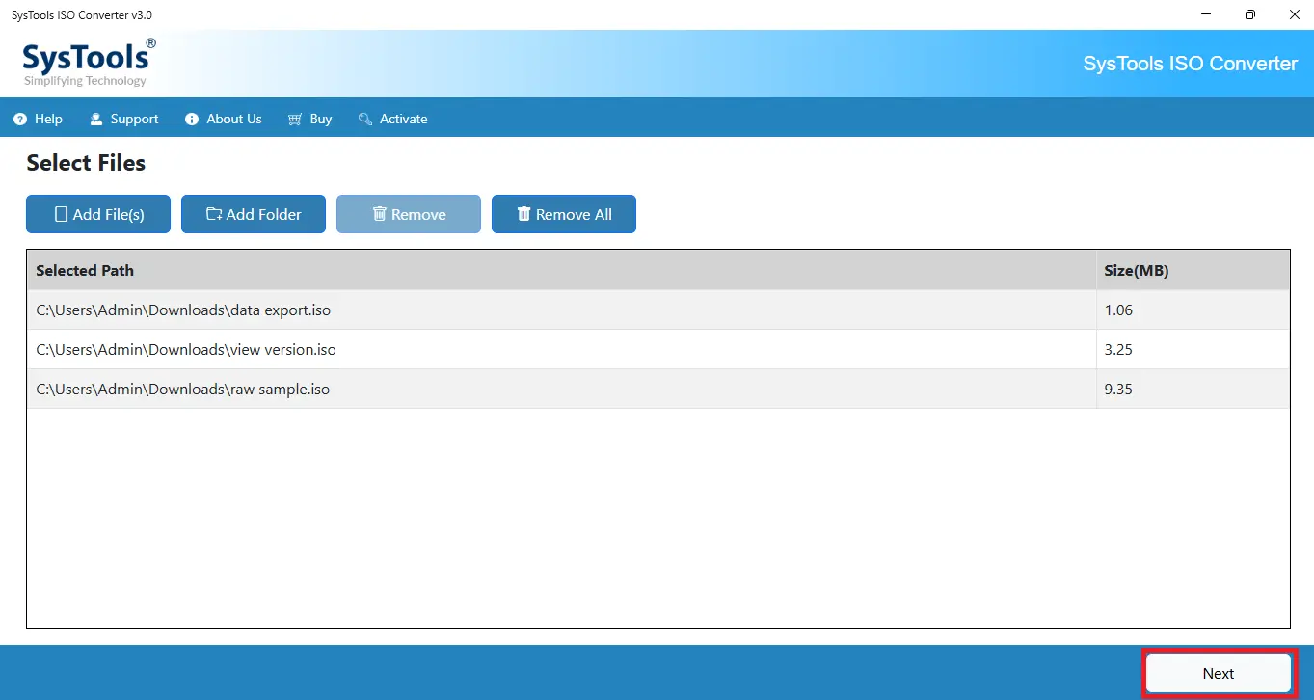Click the Add Folder button
The height and width of the screenshot is (700, 1314).
pyautogui.click(x=254, y=214)
